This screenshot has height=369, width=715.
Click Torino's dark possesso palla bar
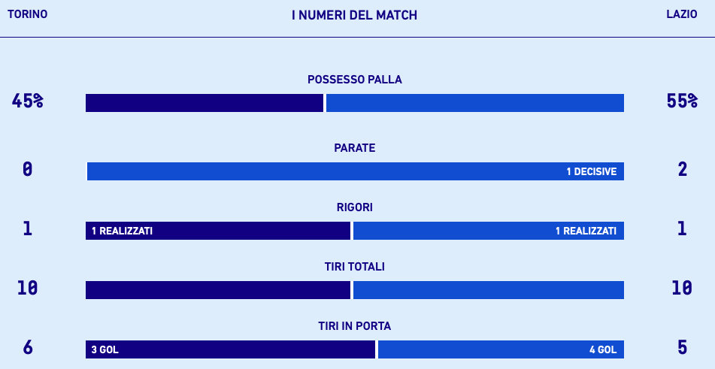pyautogui.click(x=204, y=103)
